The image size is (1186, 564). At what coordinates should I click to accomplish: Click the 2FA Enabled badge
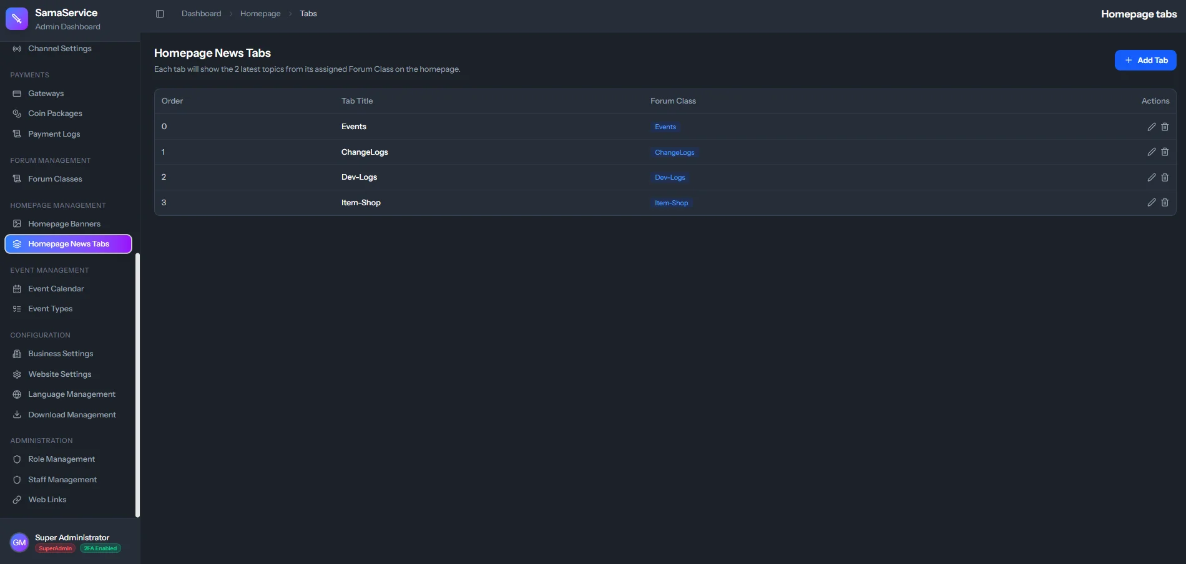pos(100,548)
